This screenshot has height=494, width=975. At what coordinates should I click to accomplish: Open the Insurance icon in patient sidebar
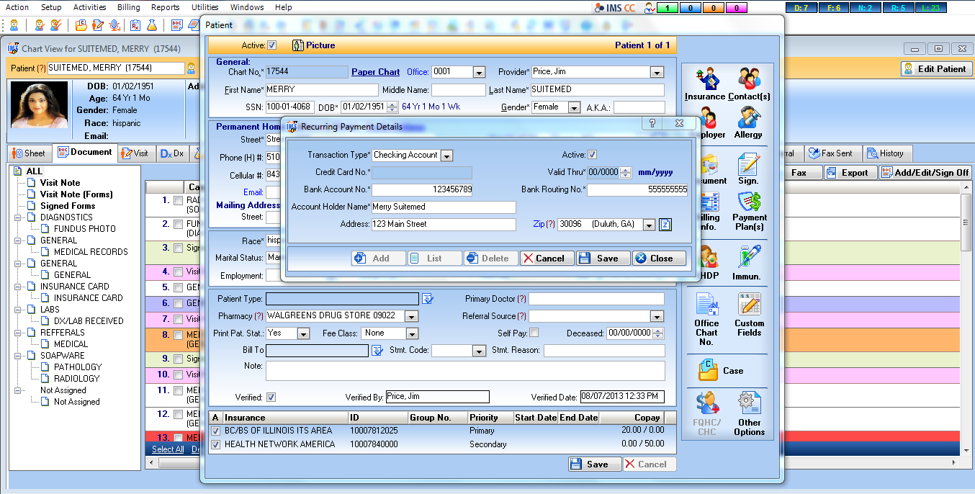705,84
